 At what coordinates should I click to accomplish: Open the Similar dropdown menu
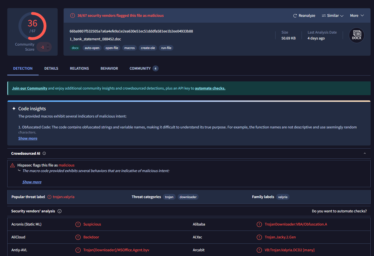pyautogui.click(x=333, y=16)
